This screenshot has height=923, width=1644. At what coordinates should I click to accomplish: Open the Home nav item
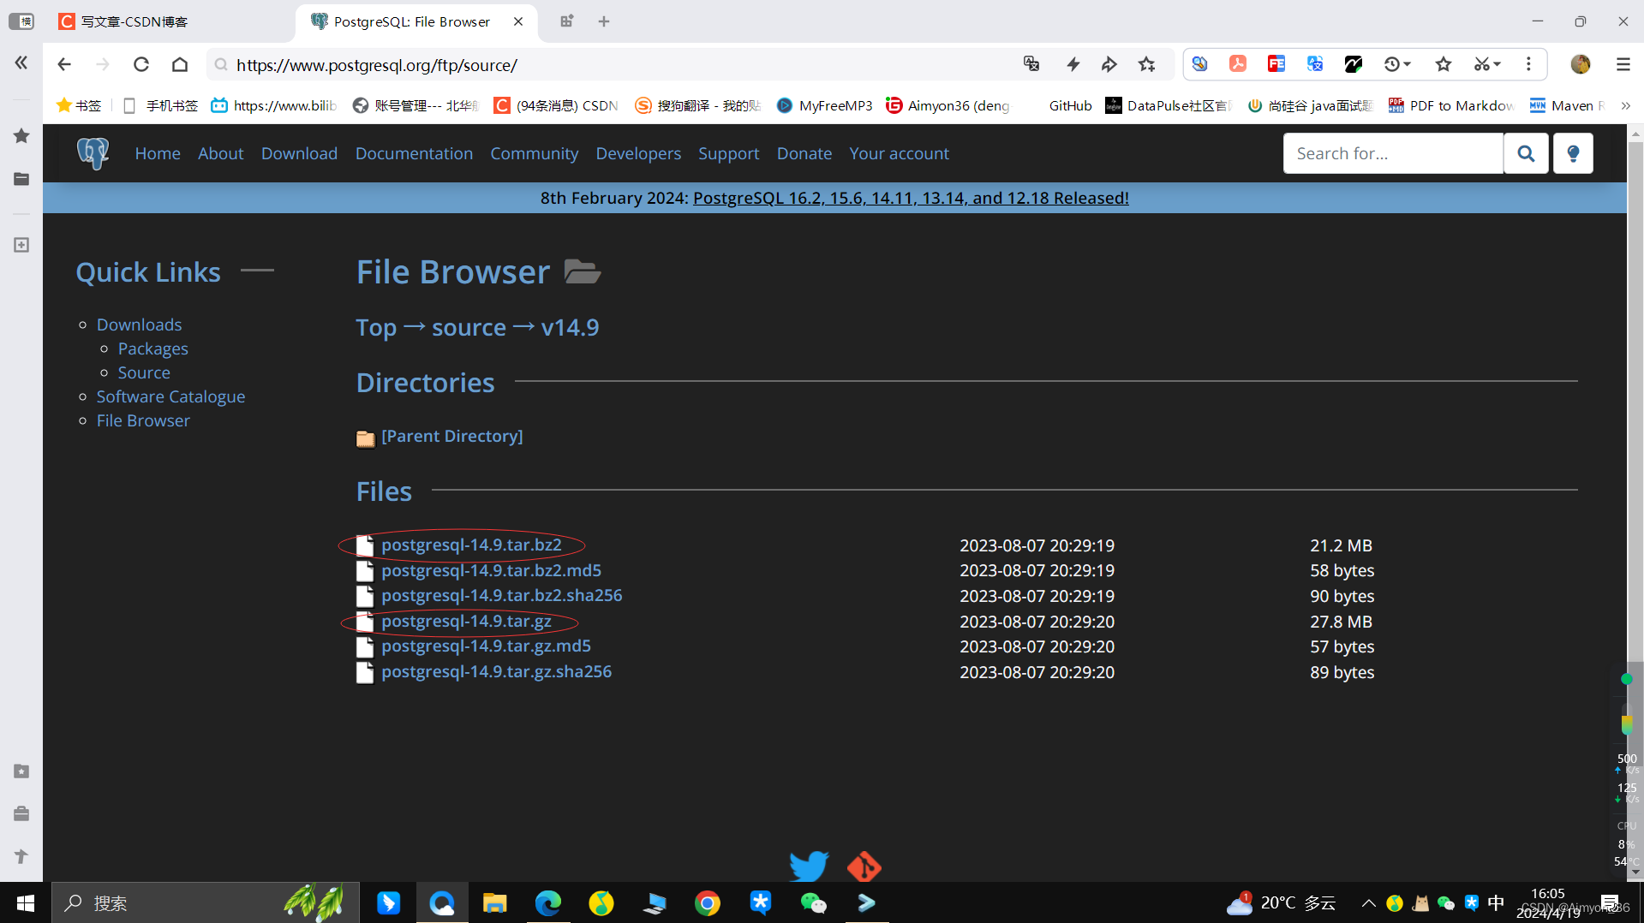158,153
